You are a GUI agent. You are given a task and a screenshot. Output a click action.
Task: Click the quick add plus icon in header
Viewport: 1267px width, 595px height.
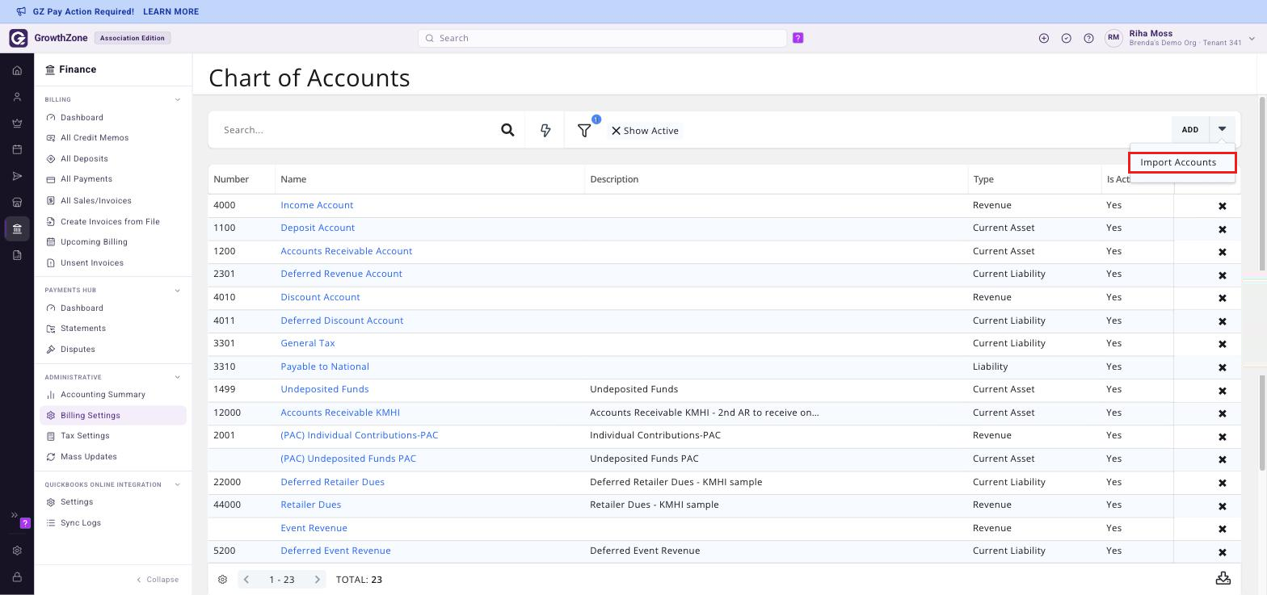coord(1044,38)
